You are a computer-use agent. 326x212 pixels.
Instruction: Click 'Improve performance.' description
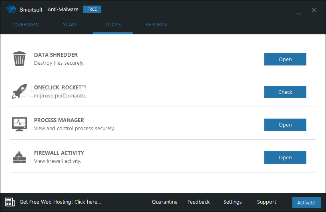[60, 96]
